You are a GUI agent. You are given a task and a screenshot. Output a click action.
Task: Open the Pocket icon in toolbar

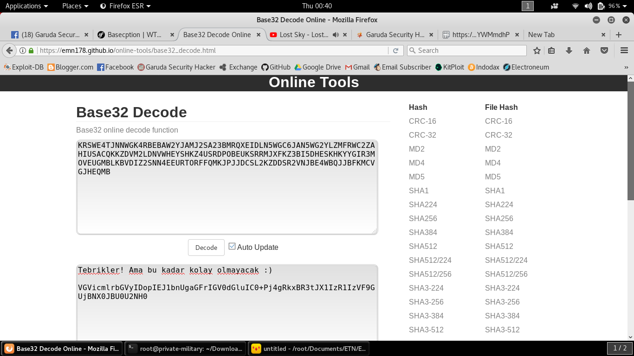click(x=604, y=51)
